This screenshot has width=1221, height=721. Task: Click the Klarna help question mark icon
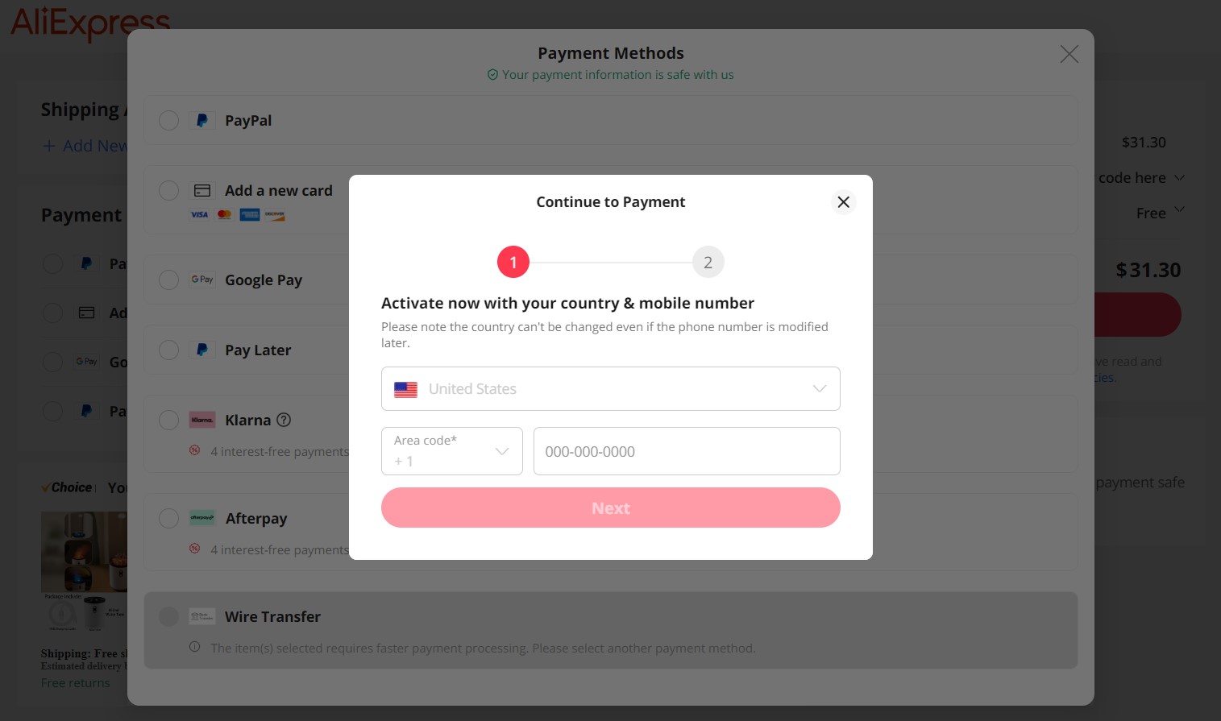[x=284, y=419]
